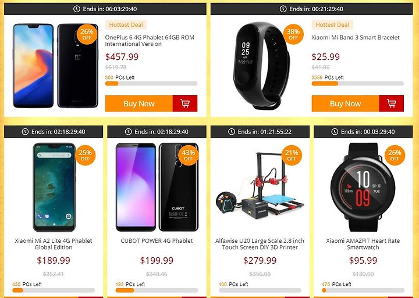Viewport: 419px width, 298px height.
Task: Click clock icon above AMAZFIT smartwatch
Action: click(x=335, y=131)
